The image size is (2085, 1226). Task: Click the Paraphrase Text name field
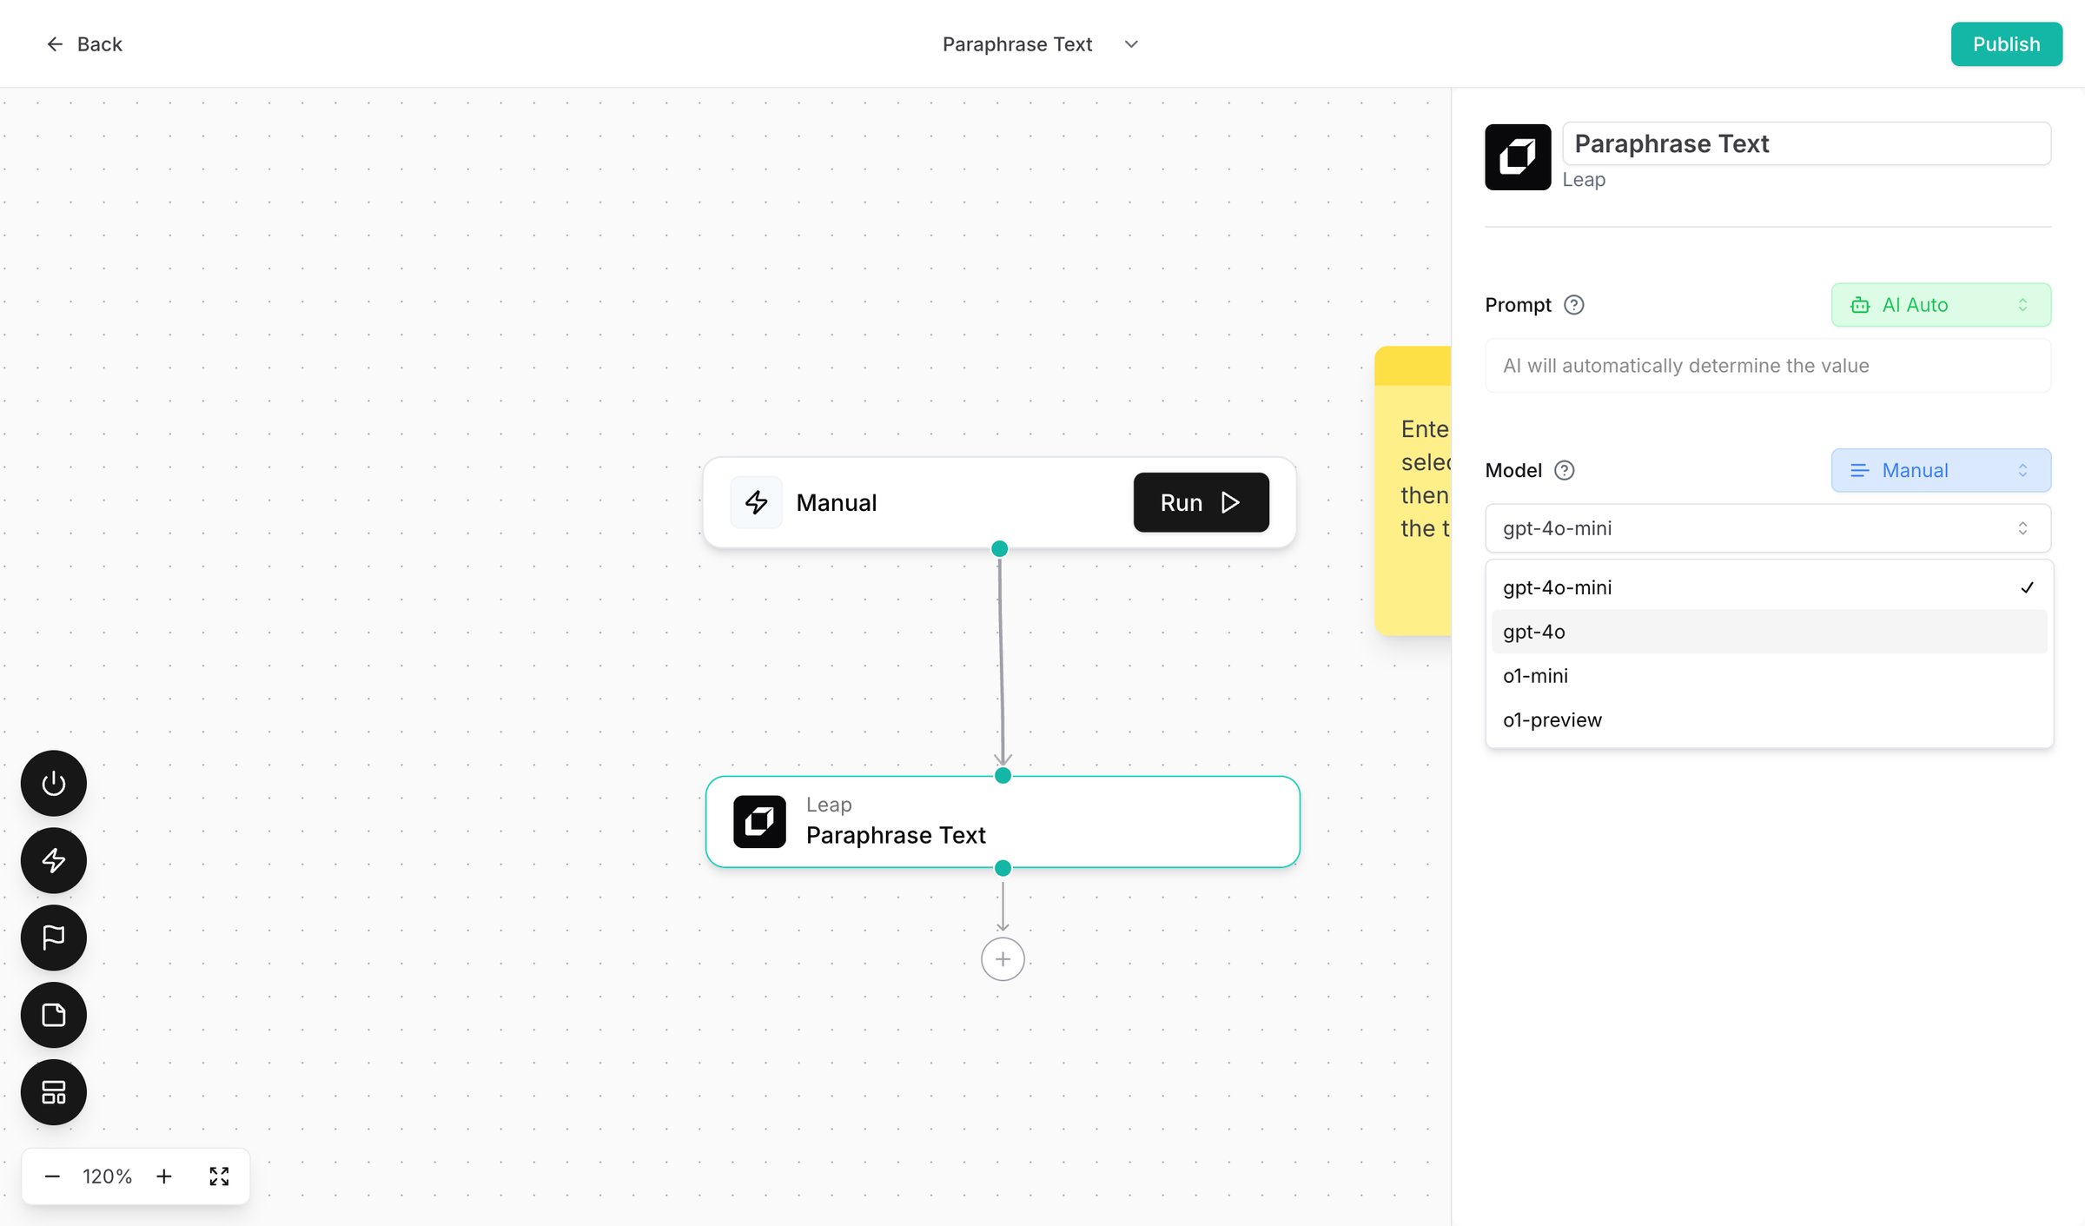pyautogui.click(x=1806, y=143)
